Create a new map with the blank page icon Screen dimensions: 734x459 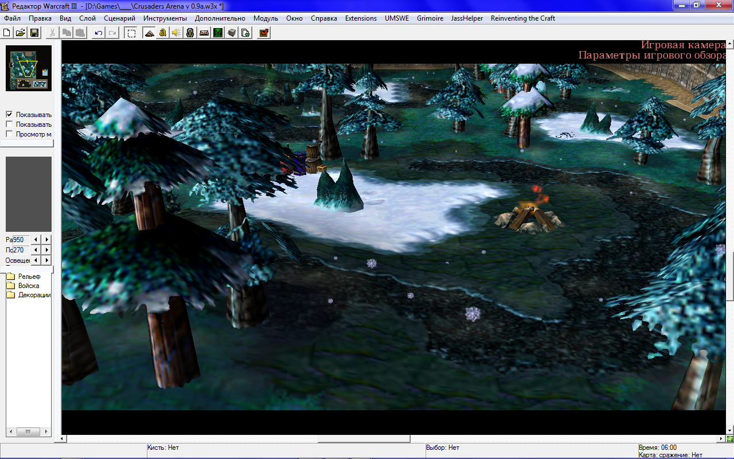(7, 33)
